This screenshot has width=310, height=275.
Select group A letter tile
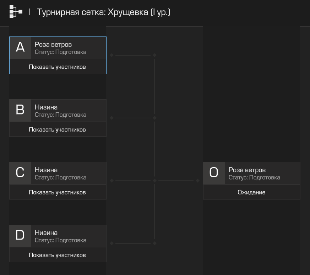20,48
